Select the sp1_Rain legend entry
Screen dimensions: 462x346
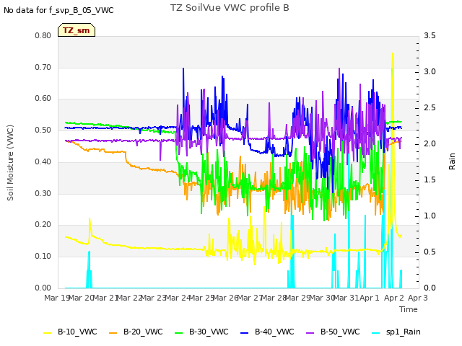(x=396, y=332)
